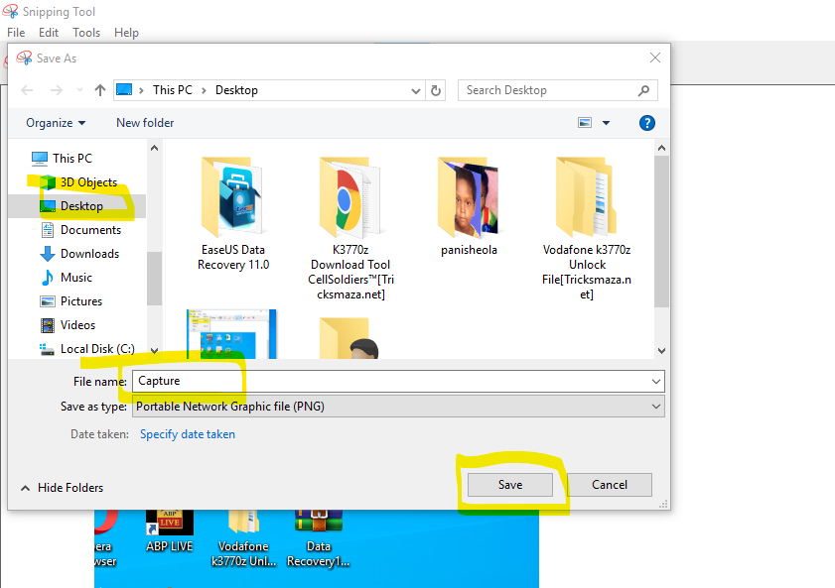Click the Snipping Tool title bar icon
The image size is (835, 588).
coord(10,11)
